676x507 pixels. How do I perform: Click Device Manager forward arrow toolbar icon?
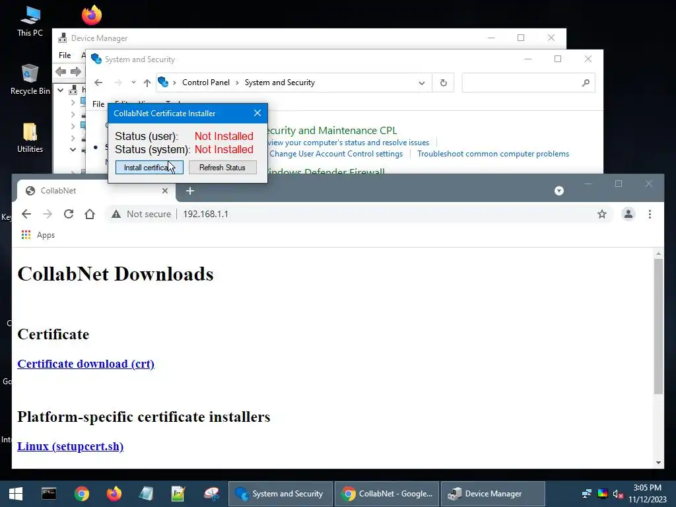coord(75,71)
